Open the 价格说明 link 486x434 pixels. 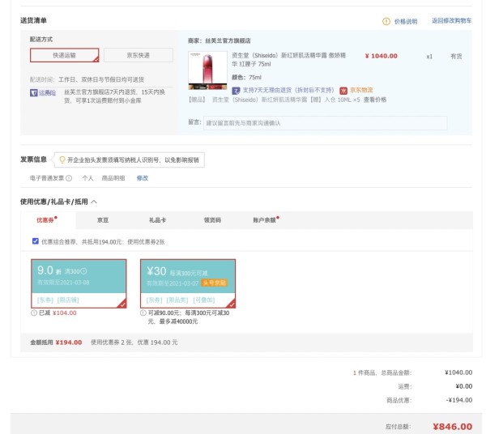coord(406,21)
